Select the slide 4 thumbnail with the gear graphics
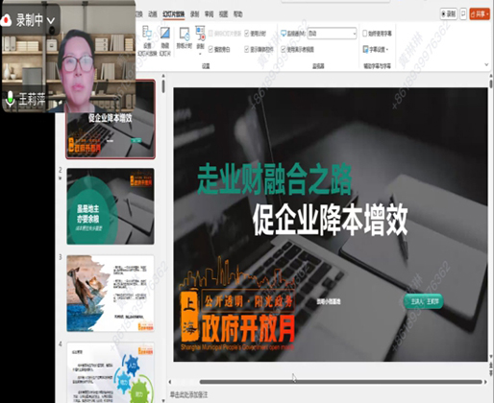Image resolution: width=494 pixels, height=403 pixels. click(x=111, y=372)
